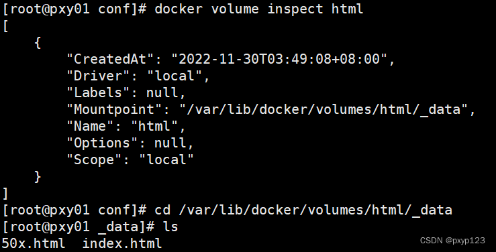Click the closing curly brace
This screenshot has width=496, height=252.
coord(38,176)
